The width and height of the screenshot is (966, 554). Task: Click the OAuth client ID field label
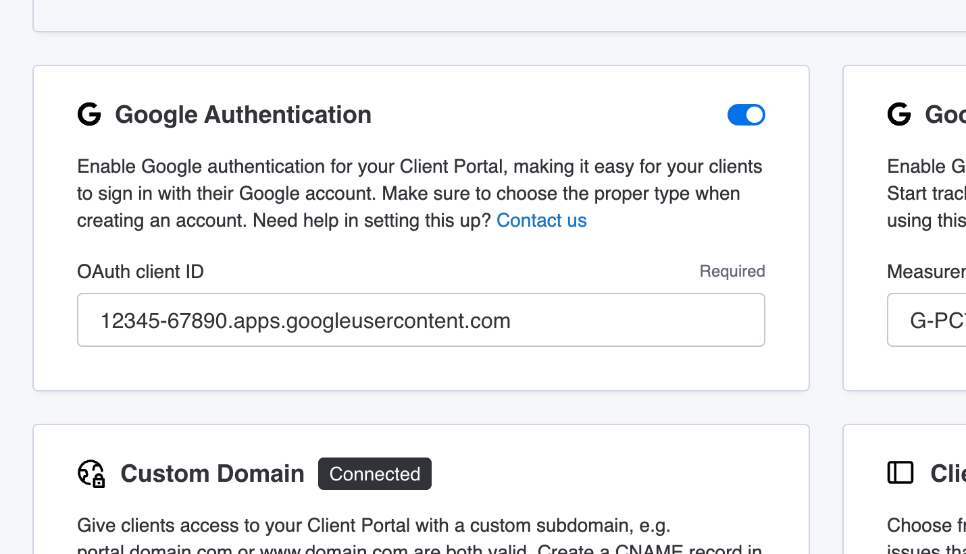point(141,271)
